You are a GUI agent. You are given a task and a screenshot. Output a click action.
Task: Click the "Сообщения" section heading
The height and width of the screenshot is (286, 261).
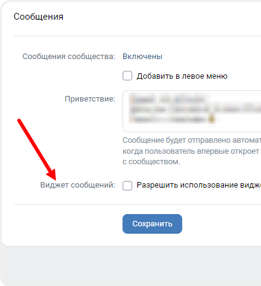pos(38,17)
